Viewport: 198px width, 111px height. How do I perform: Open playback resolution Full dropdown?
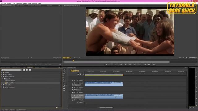coord(181,58)
